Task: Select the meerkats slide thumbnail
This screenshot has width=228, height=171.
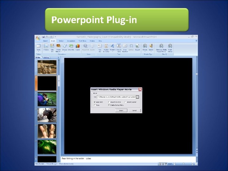Action: pyautogui.click(x=47, y=67)
